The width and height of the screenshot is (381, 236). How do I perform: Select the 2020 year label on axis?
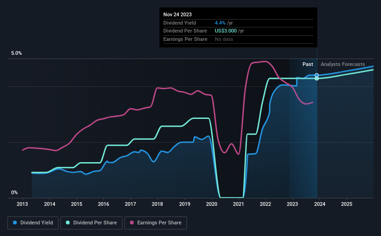pyautogui.click(x=212, y=204)
